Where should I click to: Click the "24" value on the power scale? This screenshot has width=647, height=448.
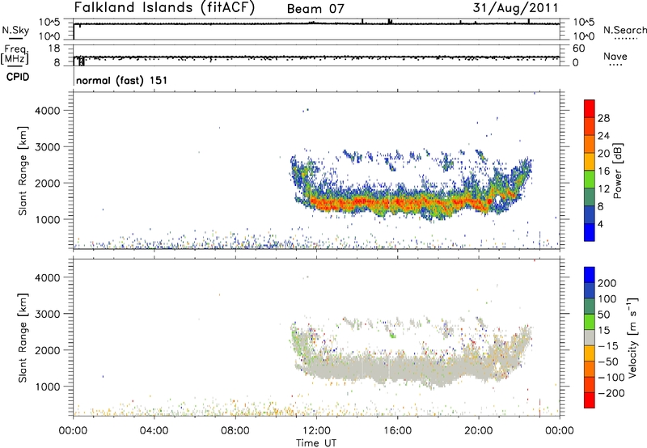click(x=603, y=136)
